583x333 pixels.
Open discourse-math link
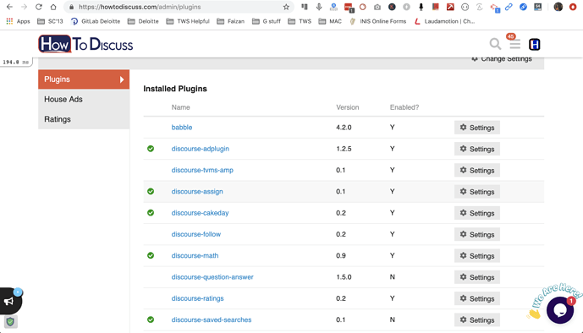(195, 255)
